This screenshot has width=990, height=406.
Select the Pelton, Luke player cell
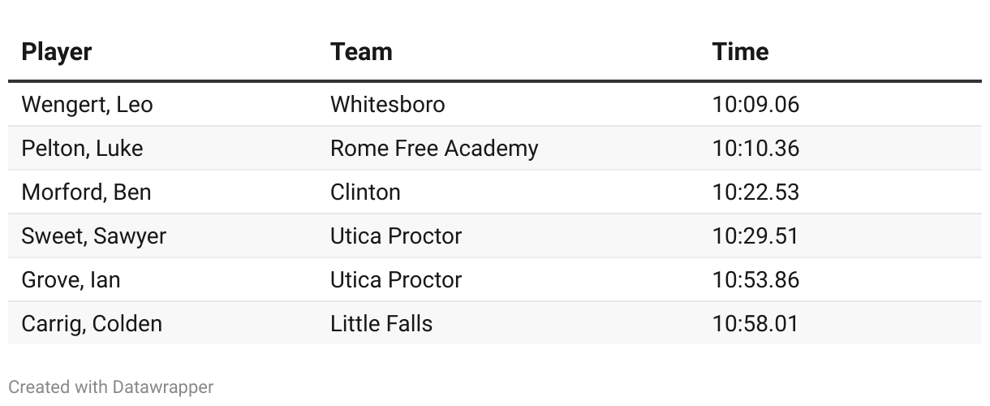coord(82,149)
